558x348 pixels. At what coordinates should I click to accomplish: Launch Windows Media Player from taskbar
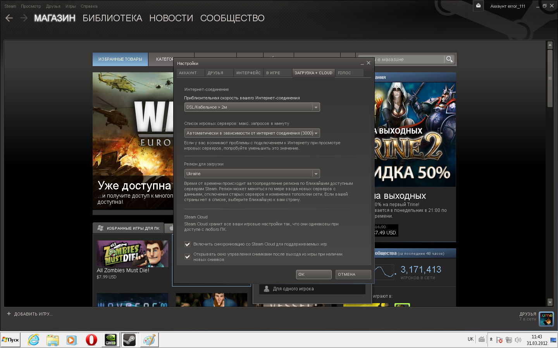(72, 340)
